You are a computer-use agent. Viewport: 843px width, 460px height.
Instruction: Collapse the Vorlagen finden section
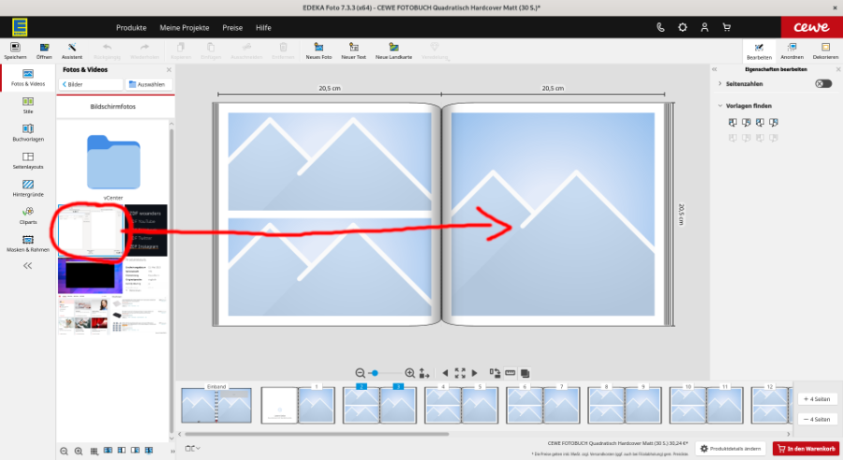pos(720,106)
